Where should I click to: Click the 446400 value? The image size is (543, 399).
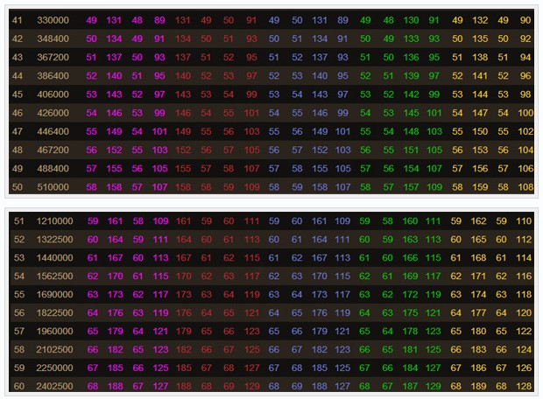(x=53, y=131)
